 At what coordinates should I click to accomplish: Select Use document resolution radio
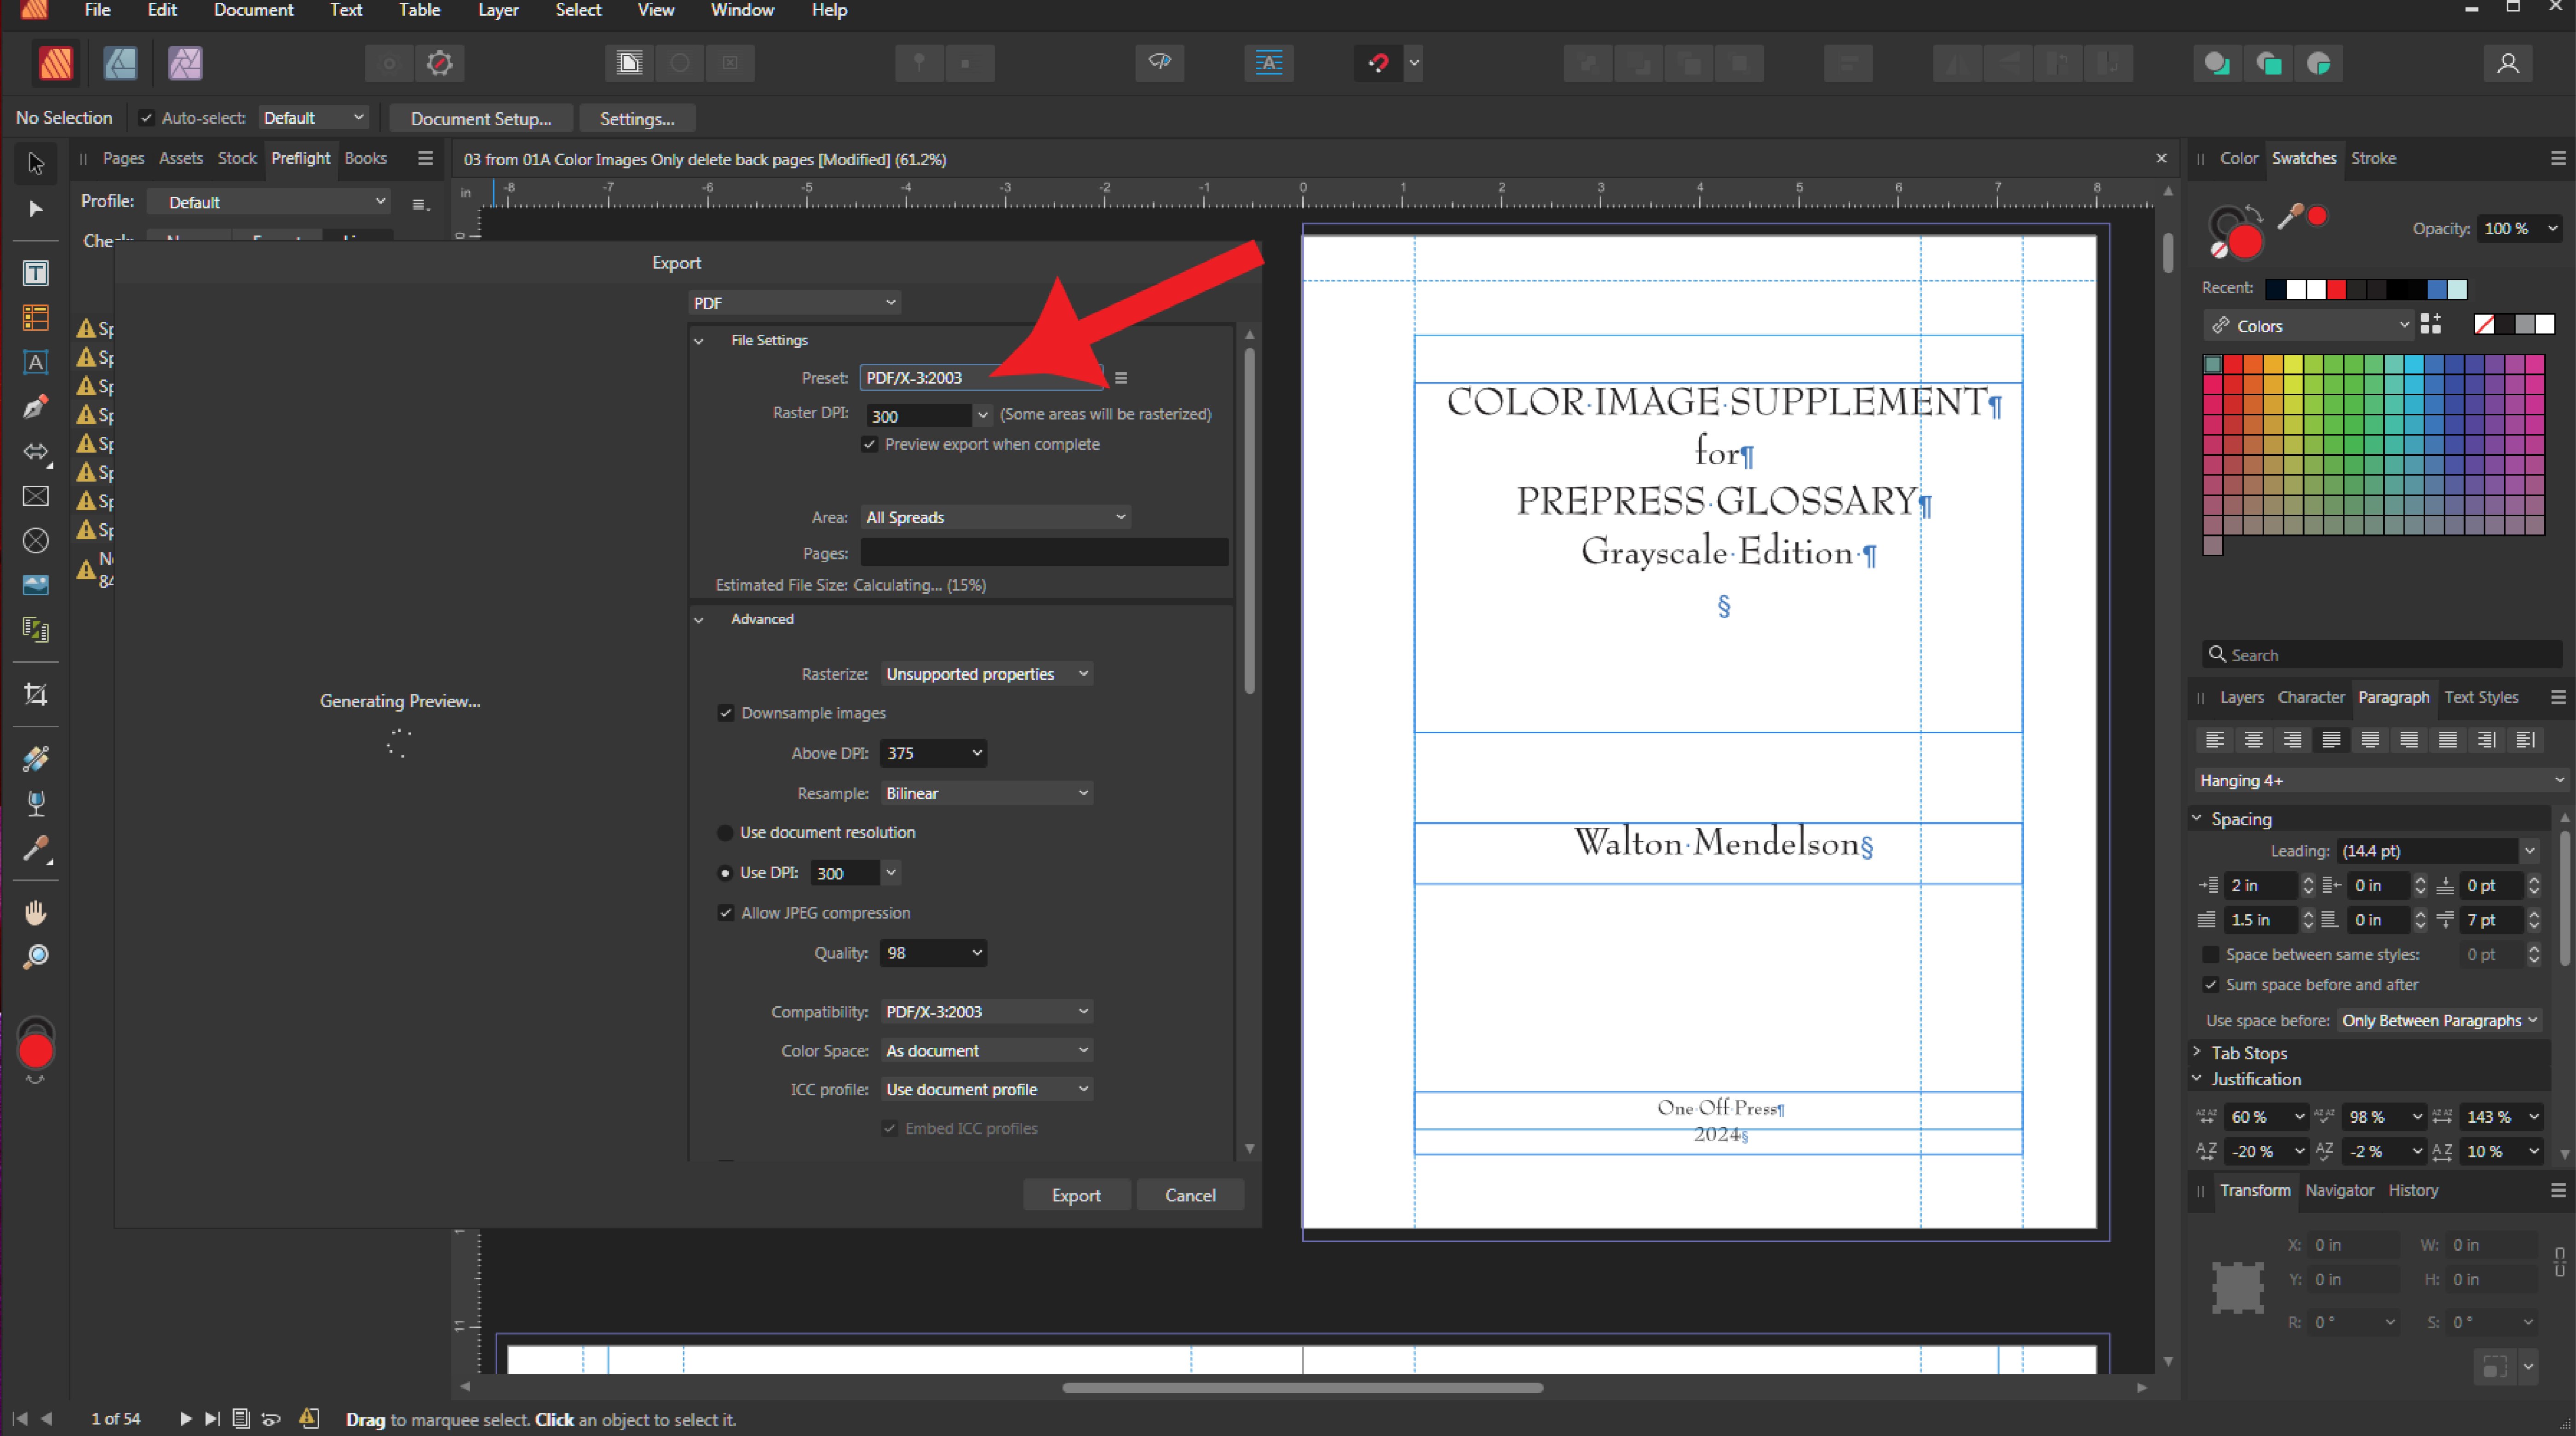[725, 832]
